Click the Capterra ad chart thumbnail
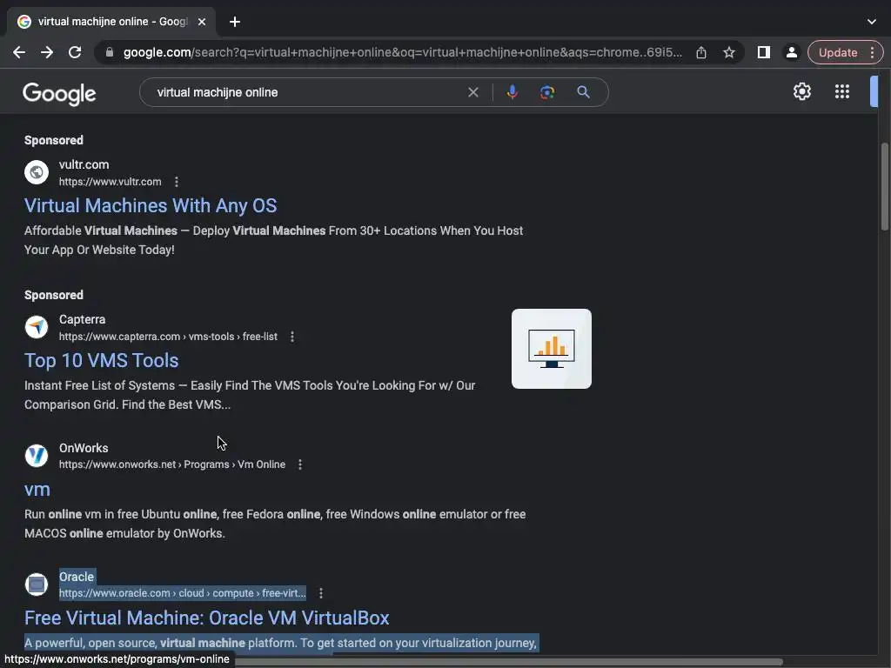The width and height of the screenshot is (891, 668). (x=551, y=349)
